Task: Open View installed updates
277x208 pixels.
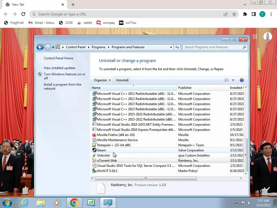Action: (x=60, y=68)
